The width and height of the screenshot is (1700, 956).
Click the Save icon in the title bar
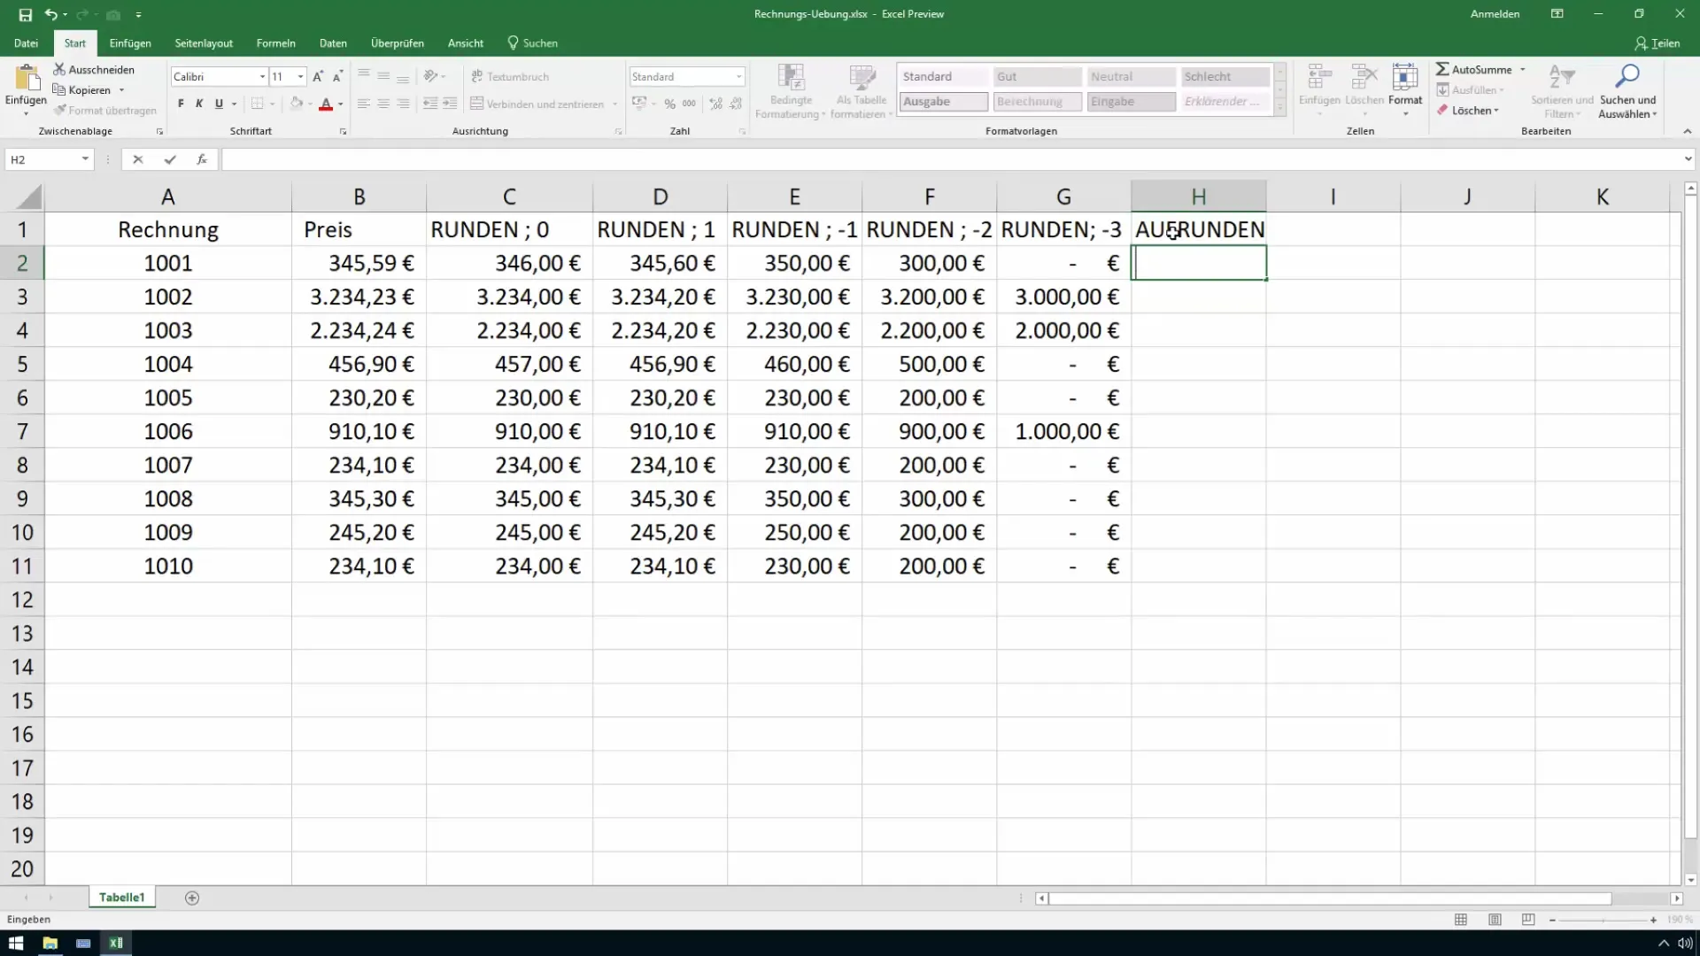coord(25,14)
